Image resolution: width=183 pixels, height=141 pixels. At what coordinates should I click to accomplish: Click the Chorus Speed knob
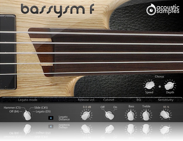point(149,85)
